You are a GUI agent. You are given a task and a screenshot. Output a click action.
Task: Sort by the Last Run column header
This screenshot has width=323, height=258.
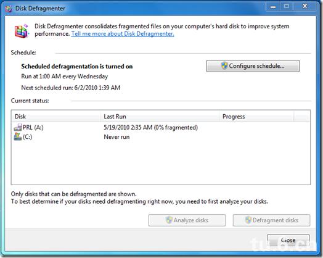coord(160,117)
